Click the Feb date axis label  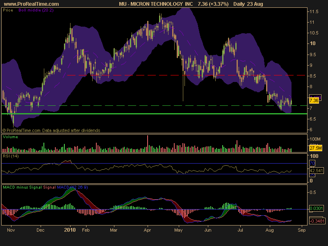point(86,230)
